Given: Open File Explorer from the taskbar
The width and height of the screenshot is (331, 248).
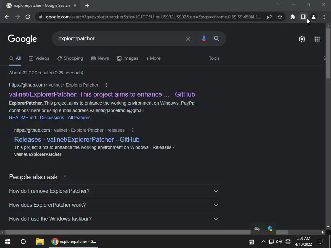Looking at the screenshot, I should (x=39, y=242).
